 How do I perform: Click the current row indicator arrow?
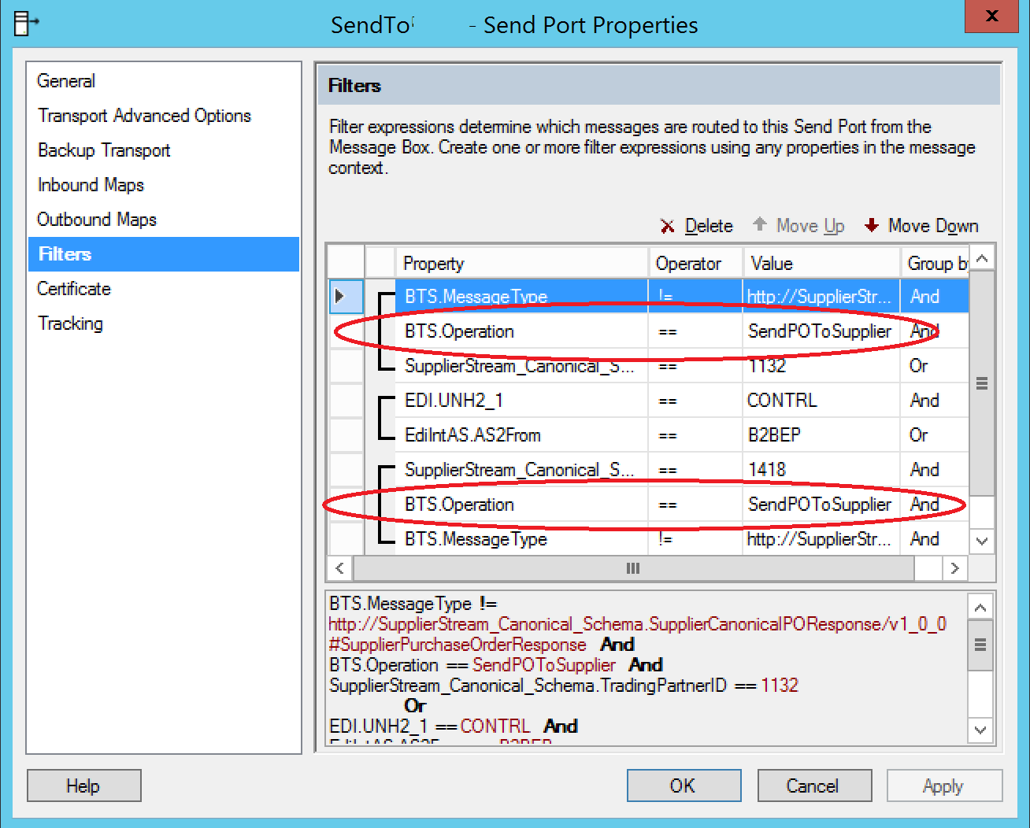click(340, 297)
